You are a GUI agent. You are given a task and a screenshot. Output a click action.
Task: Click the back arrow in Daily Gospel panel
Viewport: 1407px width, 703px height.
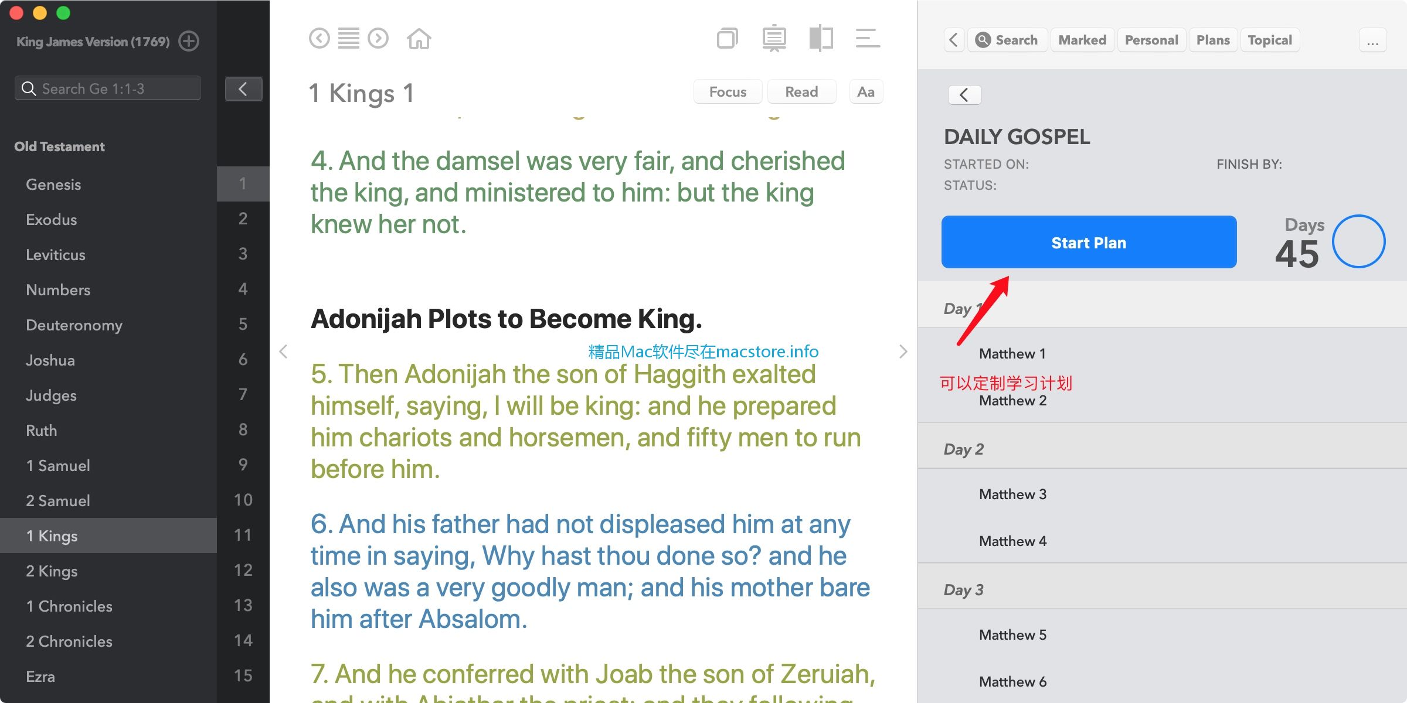964,94
